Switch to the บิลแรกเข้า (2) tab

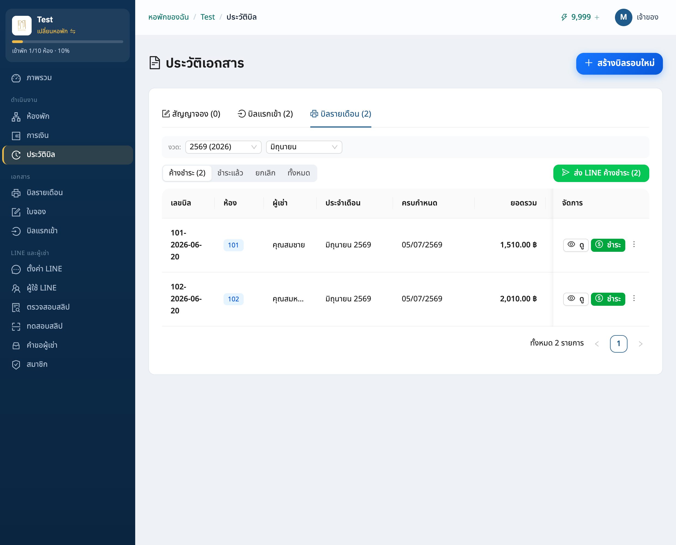coord(265,114)
